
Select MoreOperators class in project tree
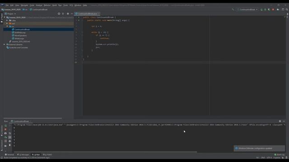(x=20, y=36)
